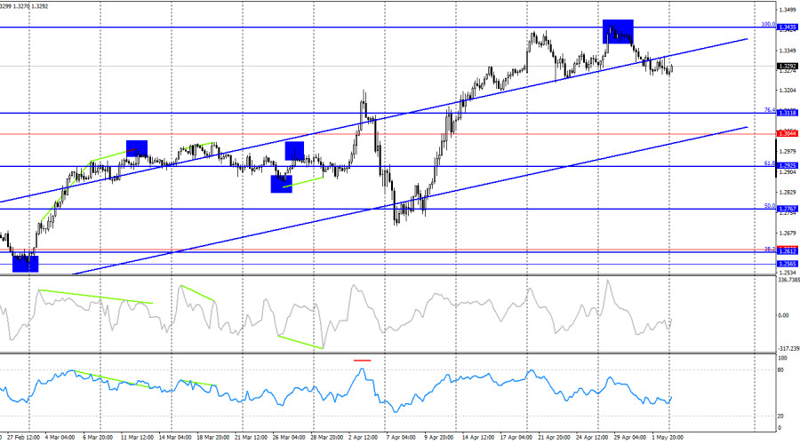The image size is (800, 444).
Task: Click the 6 Mar 20:00 time label
Action: coord(98,438)
